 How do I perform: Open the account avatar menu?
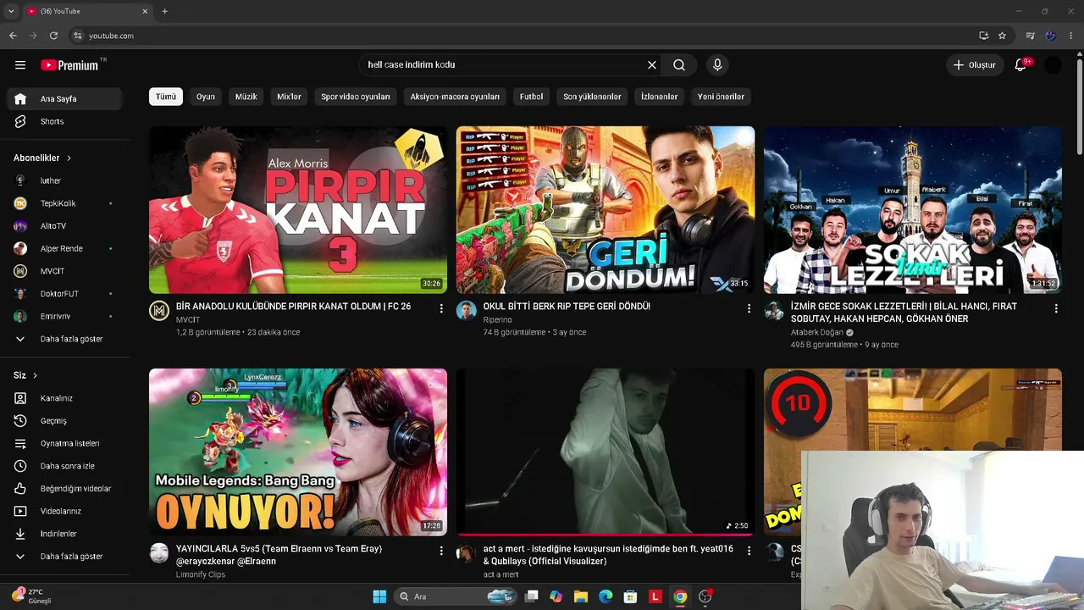point(1053,65)
